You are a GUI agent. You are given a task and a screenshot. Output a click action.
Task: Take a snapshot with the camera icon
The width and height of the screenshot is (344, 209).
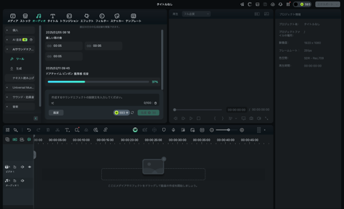[251, 118]
